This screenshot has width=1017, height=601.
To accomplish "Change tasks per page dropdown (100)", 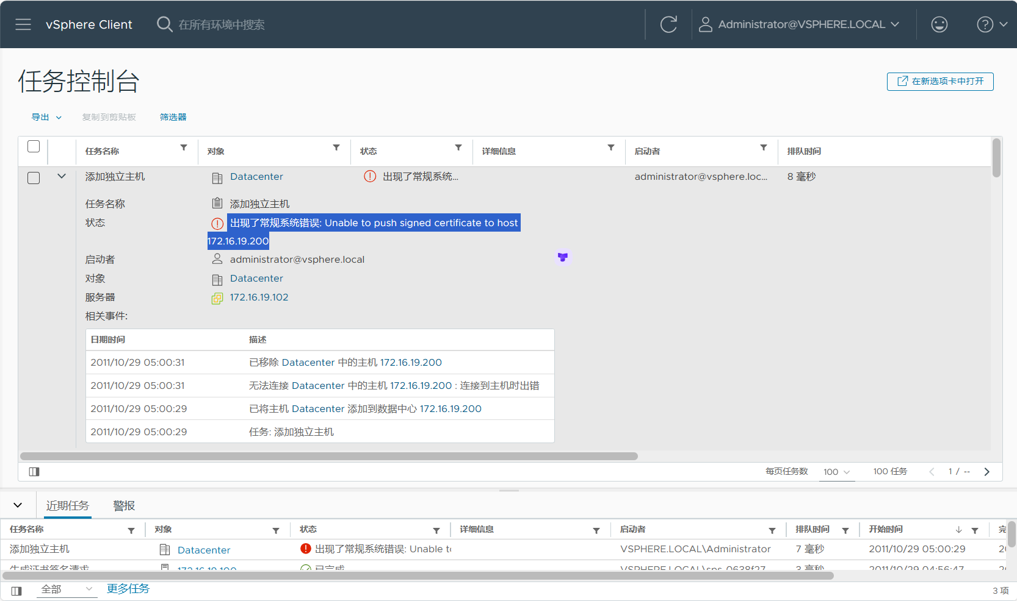I will [836, 472].
